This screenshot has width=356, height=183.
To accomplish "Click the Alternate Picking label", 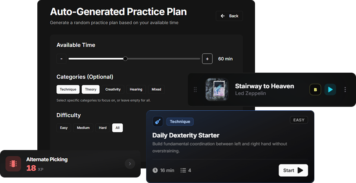I will pyautogui.click(x=47, y=159).
